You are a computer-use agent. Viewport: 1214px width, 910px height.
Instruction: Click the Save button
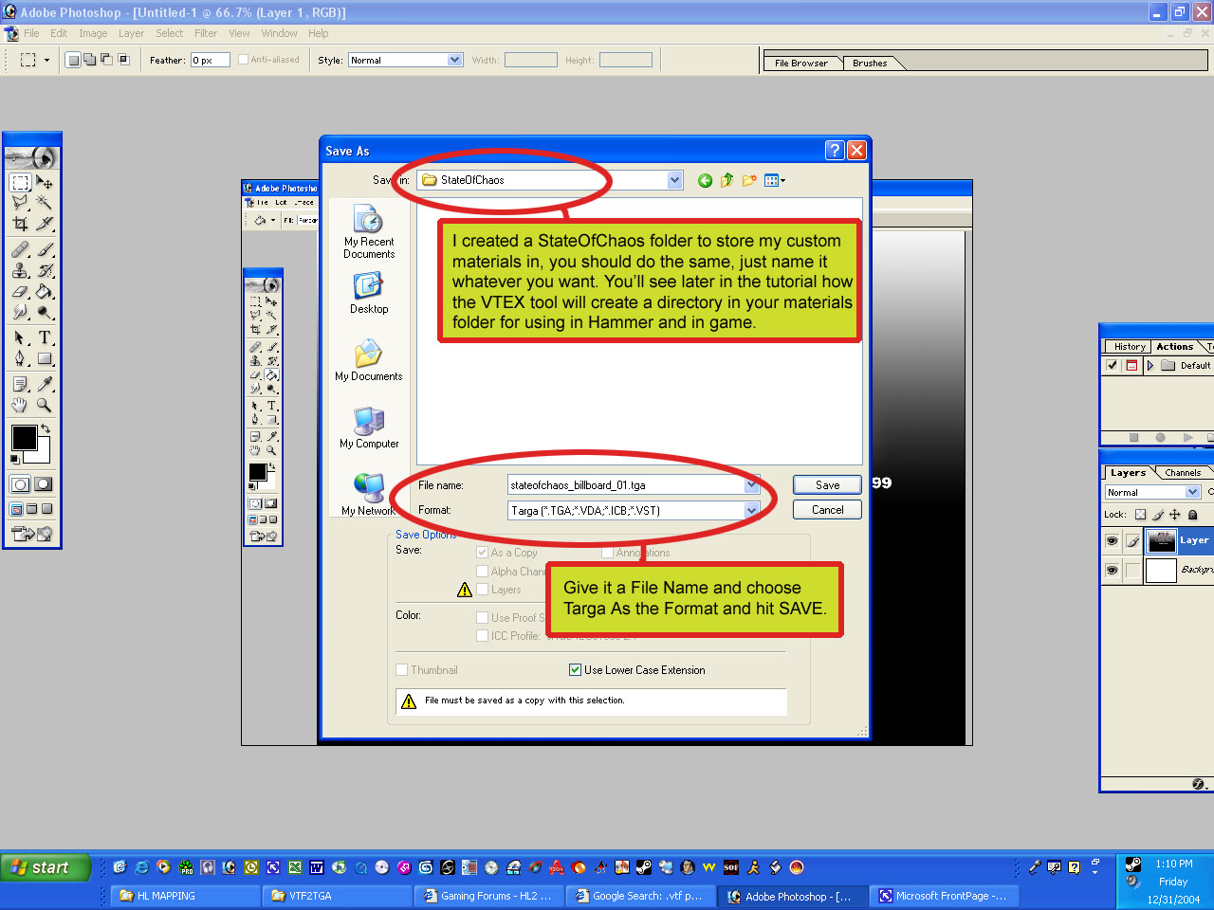coord(827,485)
